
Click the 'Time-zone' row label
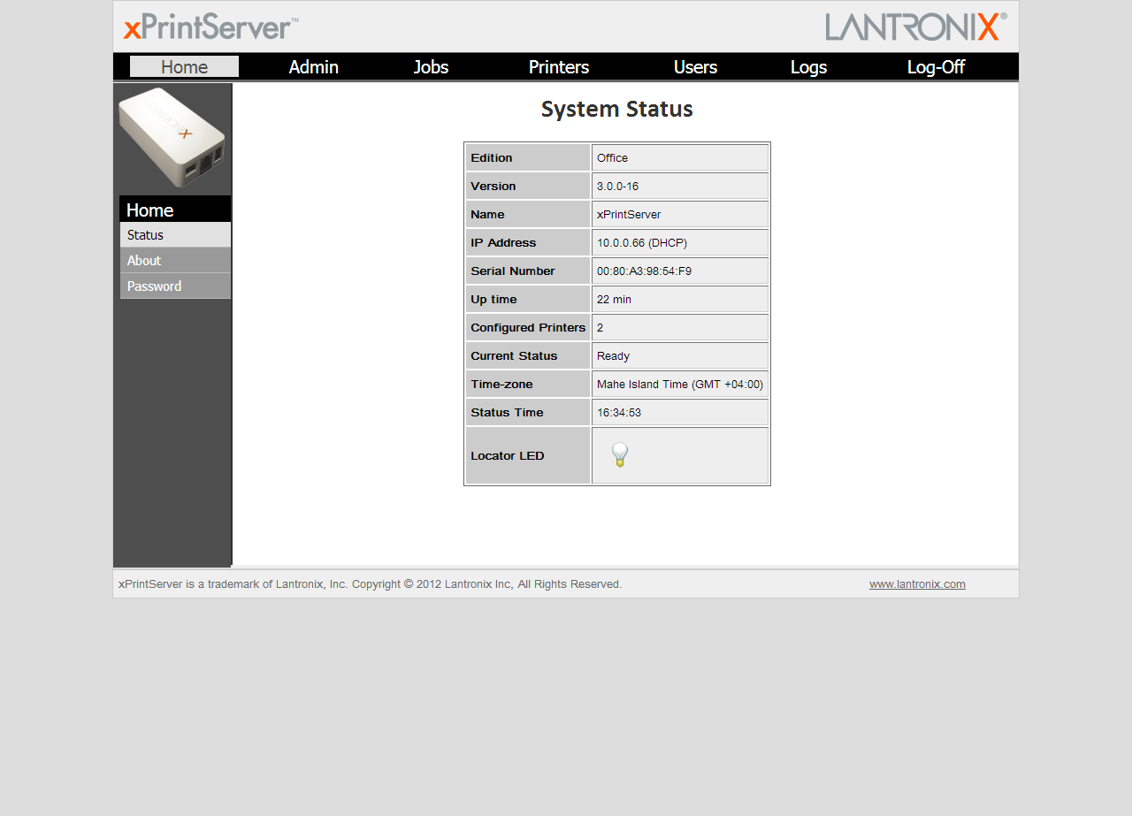(x=501, y=385)
